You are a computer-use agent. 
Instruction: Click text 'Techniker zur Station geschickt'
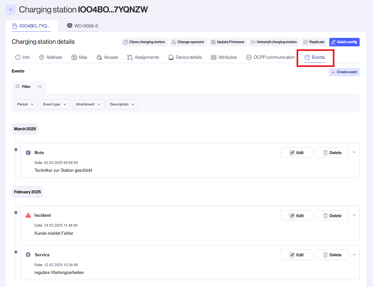point(63,170)
